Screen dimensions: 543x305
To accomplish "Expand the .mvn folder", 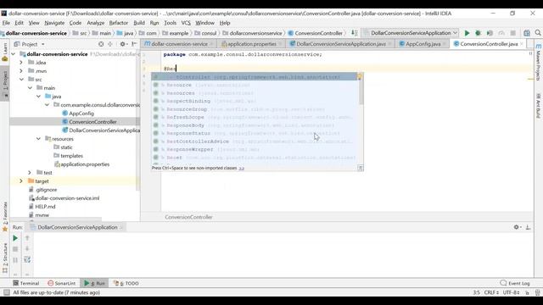I will (x=21, y=71).
